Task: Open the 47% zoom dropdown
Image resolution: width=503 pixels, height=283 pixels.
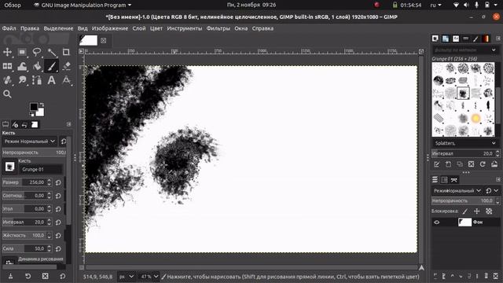Action: tap(149, 277)
